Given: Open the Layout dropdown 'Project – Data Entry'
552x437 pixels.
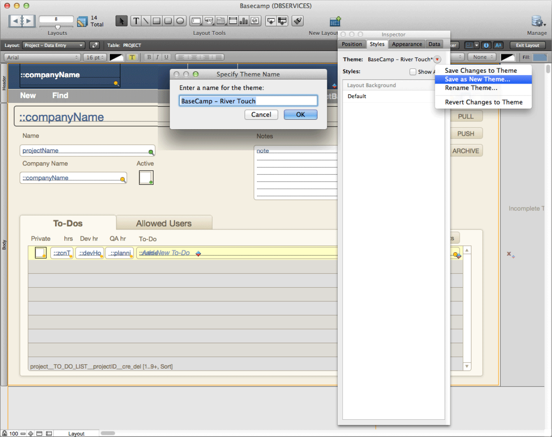Looking at the screenshot, I should 53,45.
